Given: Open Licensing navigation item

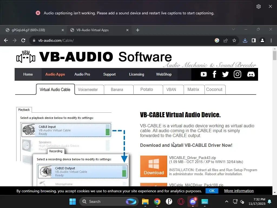Looking at the screenshot, I should (137, 74).
